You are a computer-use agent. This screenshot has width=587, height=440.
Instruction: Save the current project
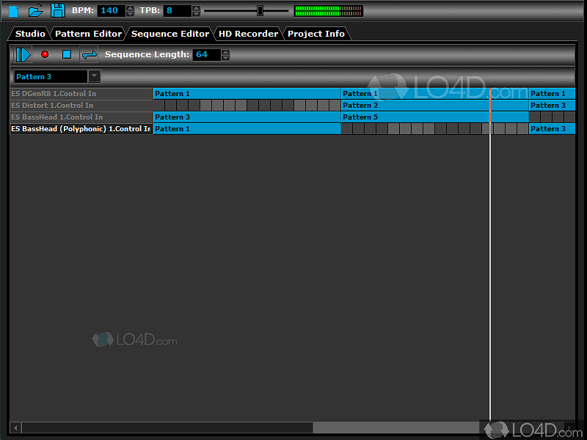[58, 10]
